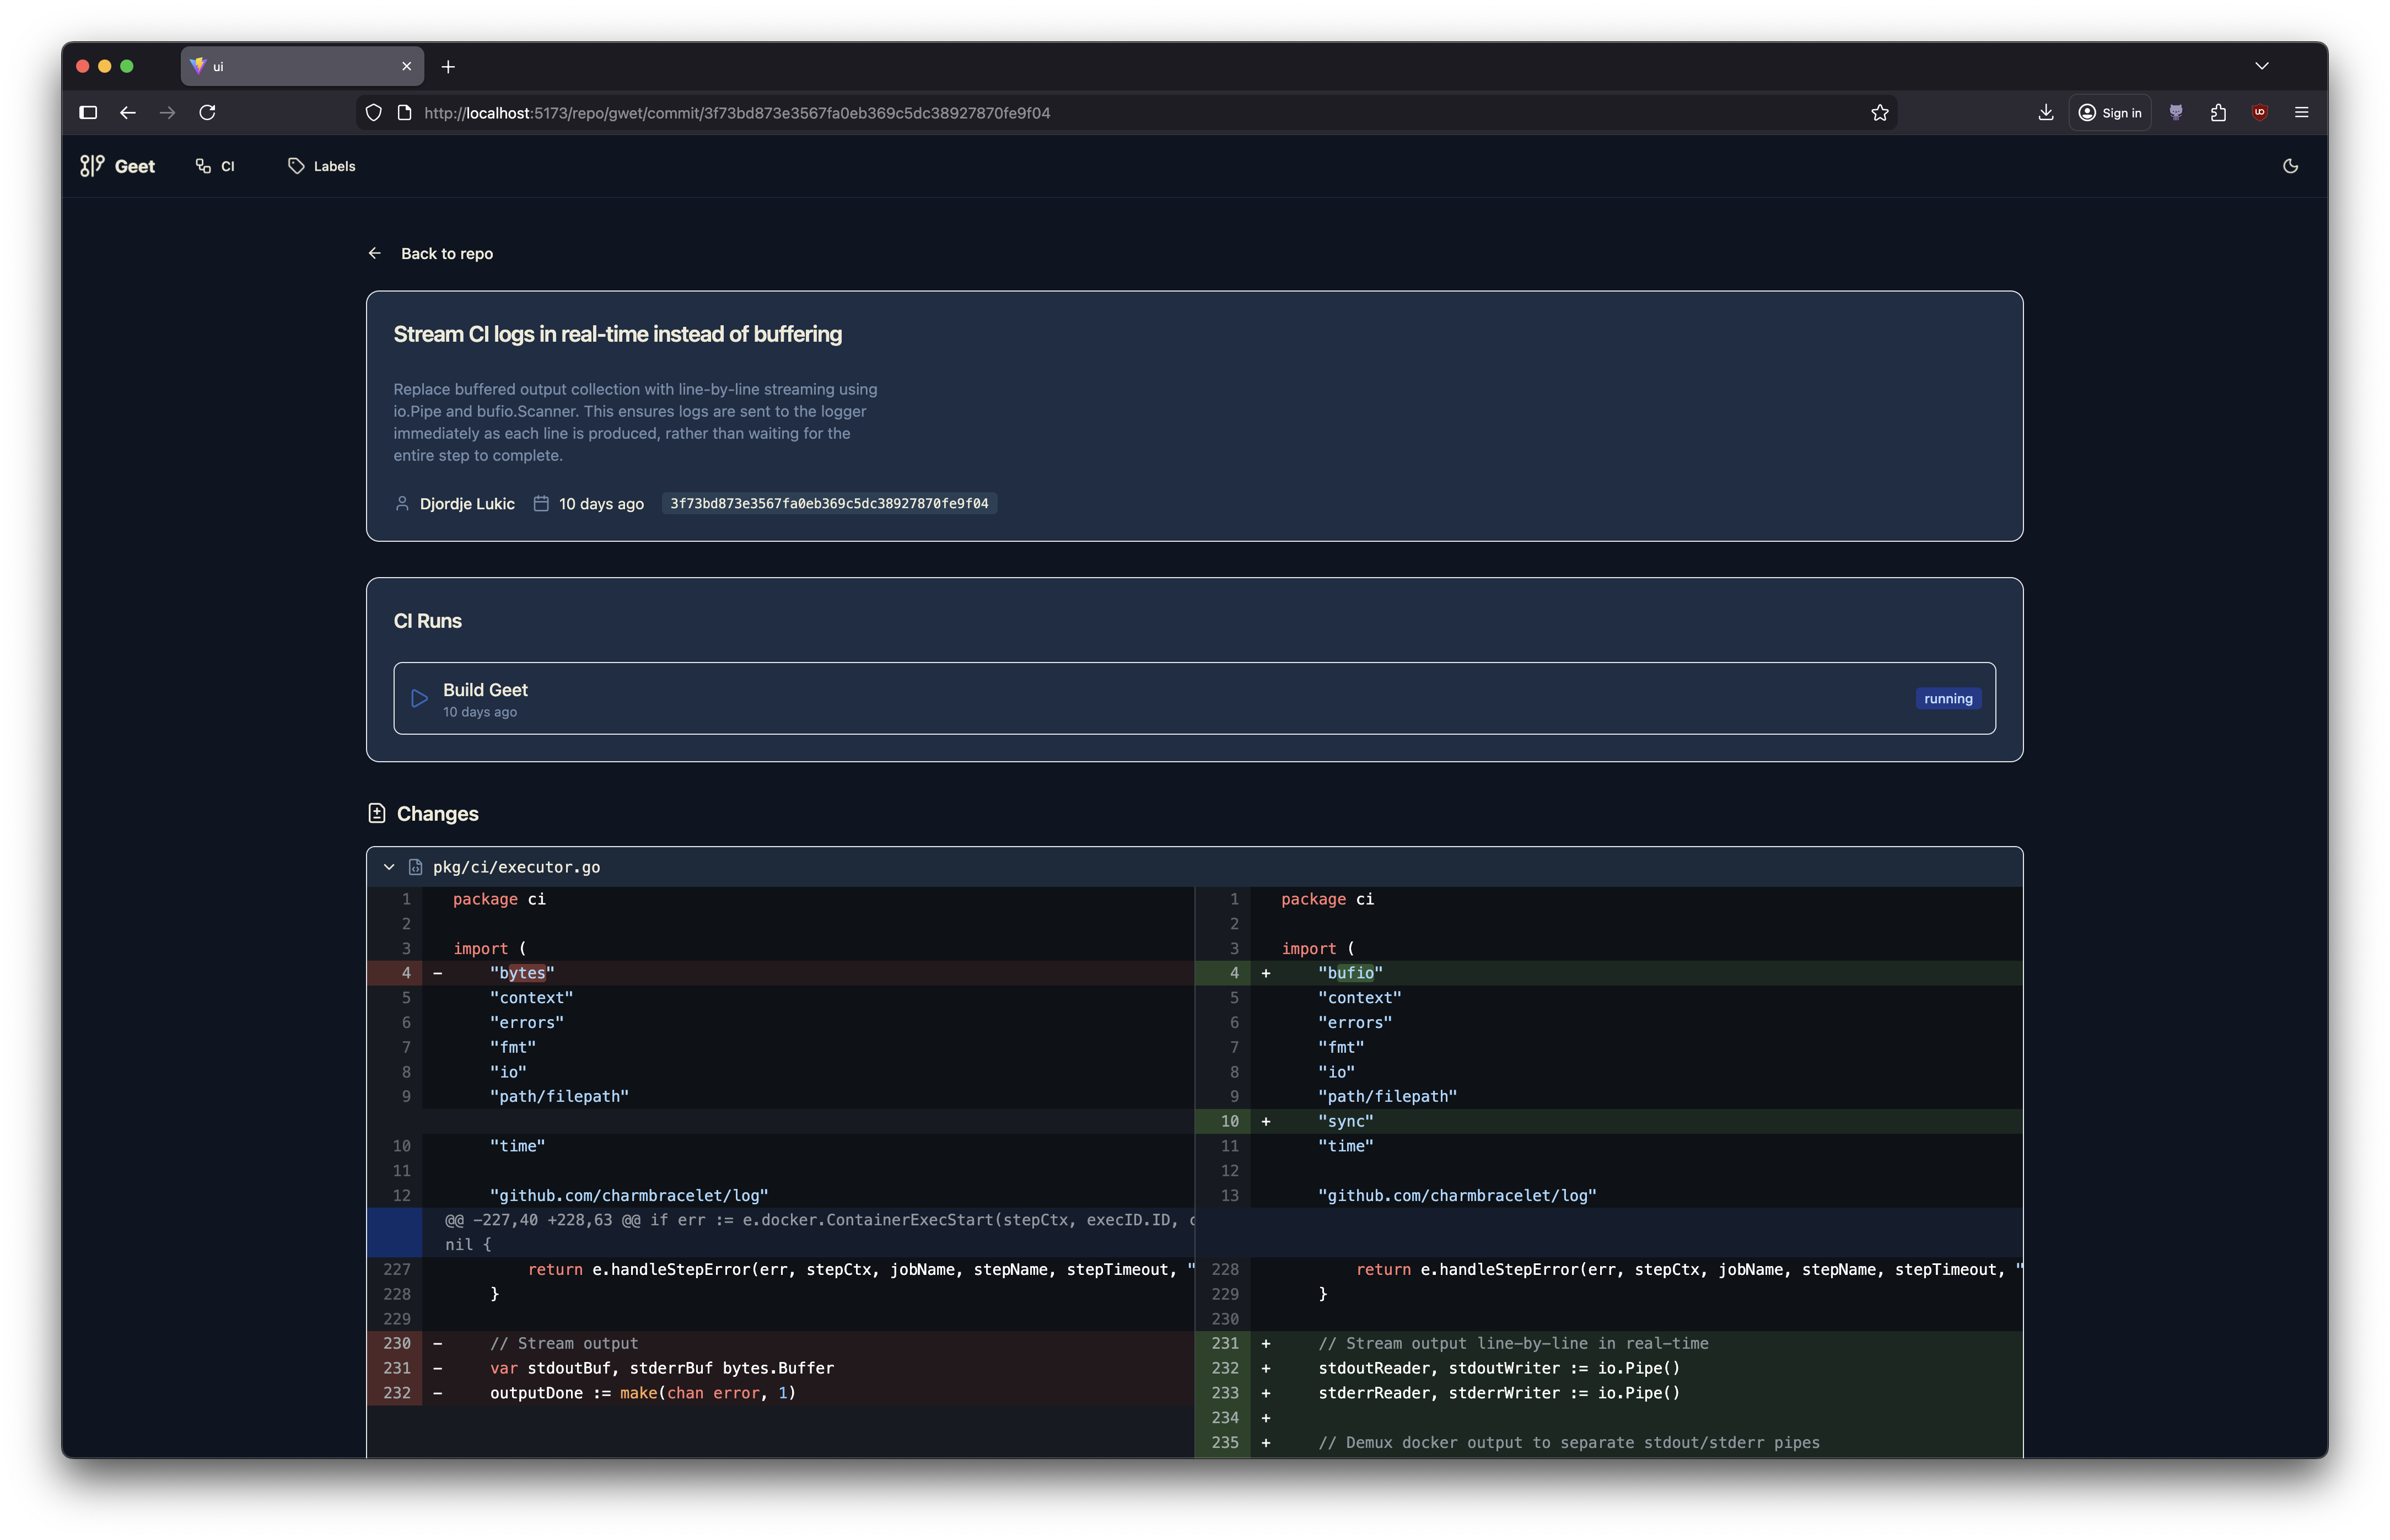Open browser downloads panel

pyautogui.click(x=2045, y=113)
